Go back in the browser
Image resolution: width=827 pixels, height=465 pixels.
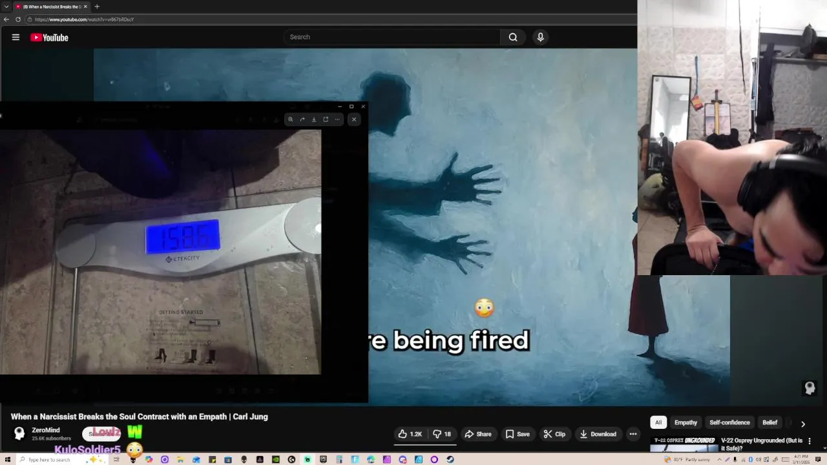[x=6, y=19]
